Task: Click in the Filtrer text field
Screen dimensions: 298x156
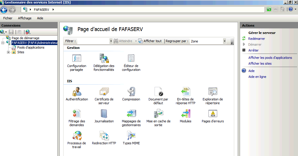Action: [x=93, y=41]
